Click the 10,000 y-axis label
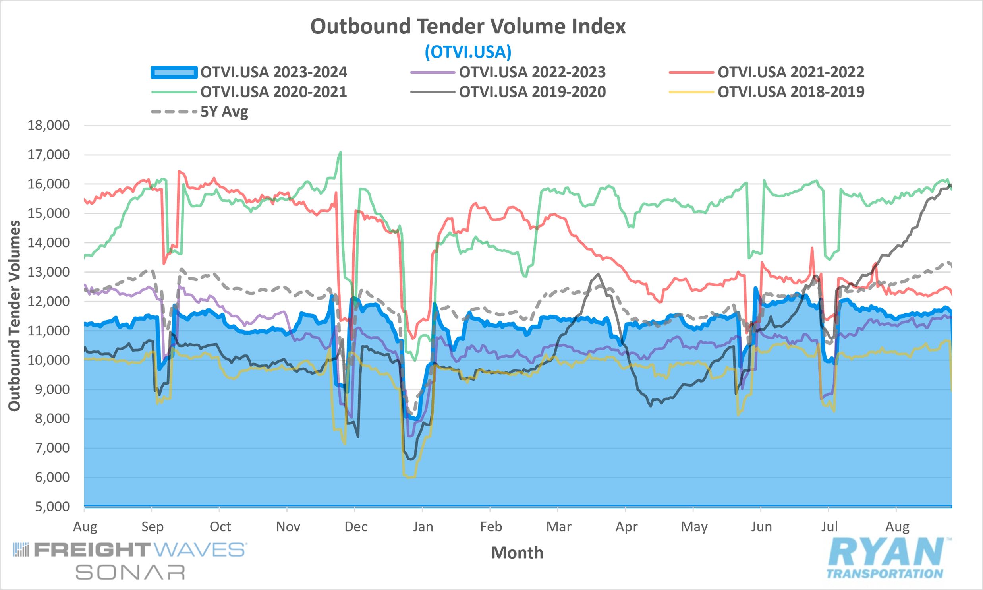The height and width of the screenshot is (590, 983). click(48, 360)
